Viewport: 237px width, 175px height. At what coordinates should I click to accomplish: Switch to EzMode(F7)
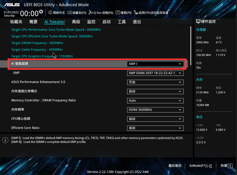[x=200, y=166]
